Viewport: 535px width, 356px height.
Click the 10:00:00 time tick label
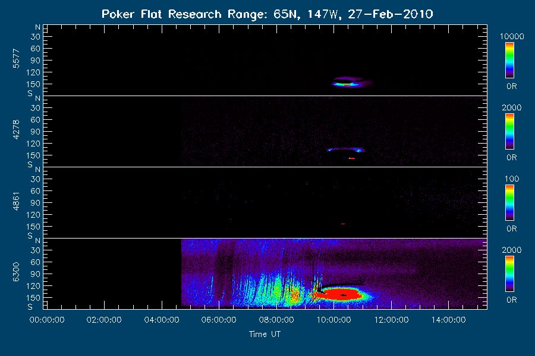(x=333, y=320)
